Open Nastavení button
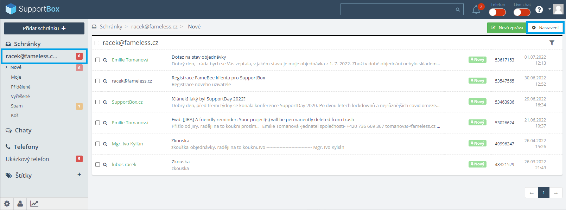The width and height of the screenshot is (566, 210). point(545,28)
